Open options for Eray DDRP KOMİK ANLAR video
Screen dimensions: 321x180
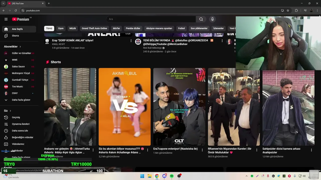click(131, 40)
